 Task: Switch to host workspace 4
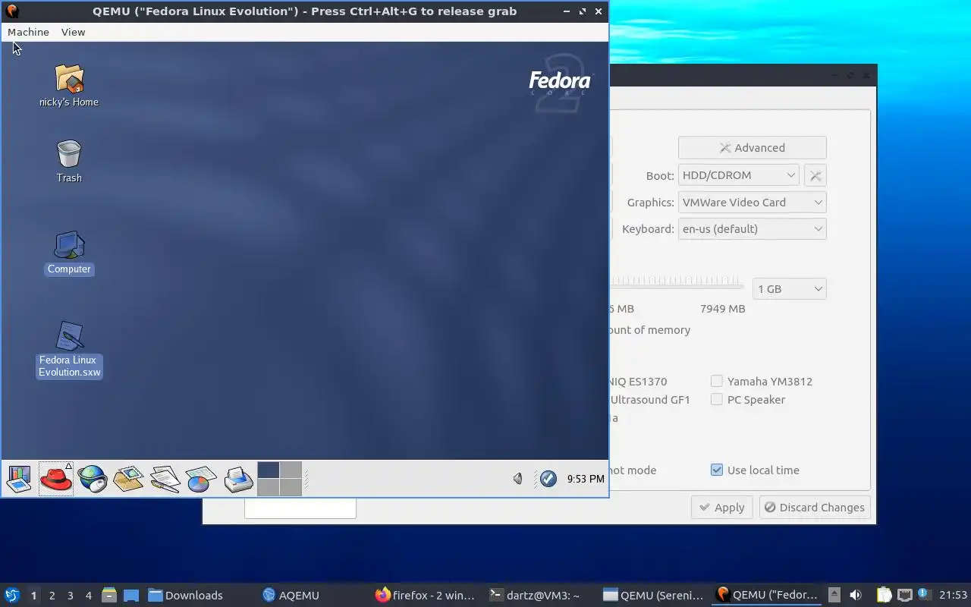88,596
